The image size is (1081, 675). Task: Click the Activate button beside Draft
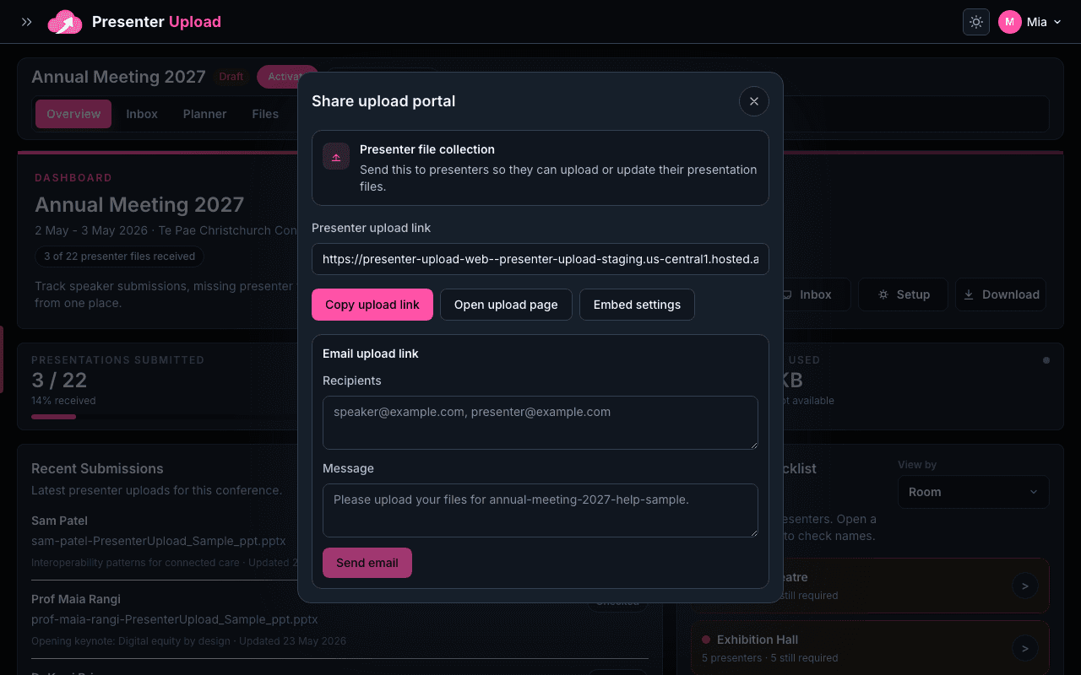click(x=287, y=77)
